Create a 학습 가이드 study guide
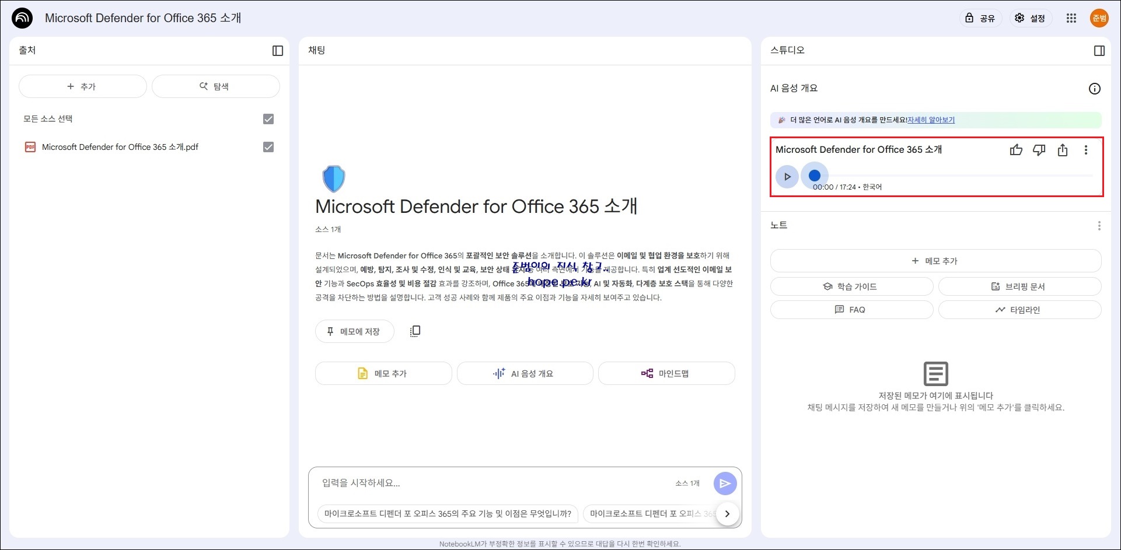Viewport: 1121px width, 550px height. tap(852, 286)
